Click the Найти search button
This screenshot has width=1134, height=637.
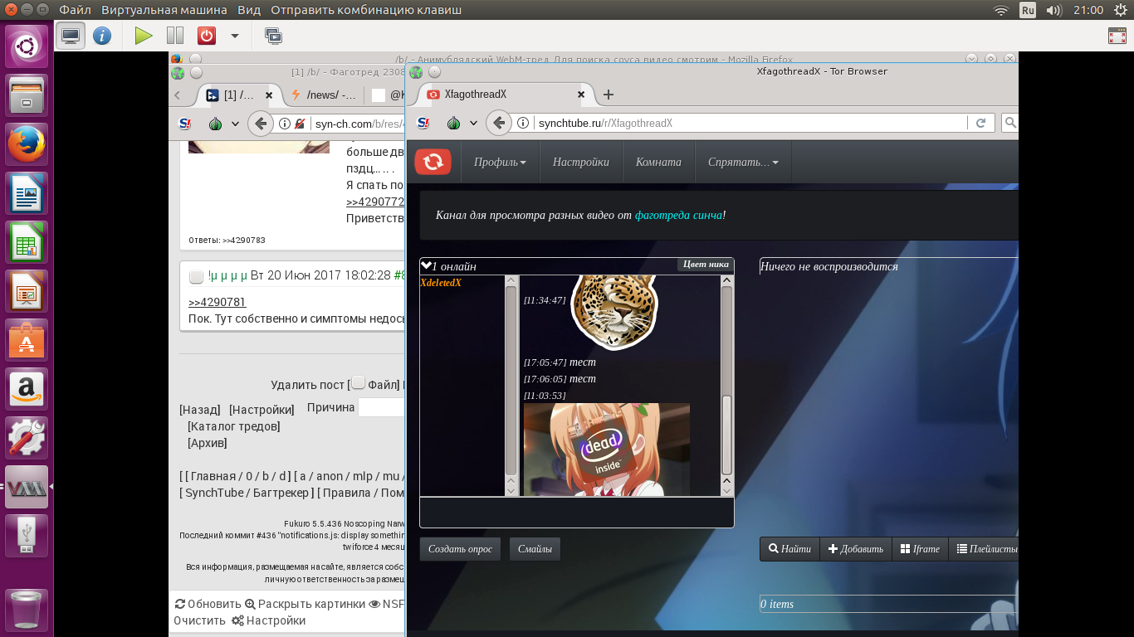pyautogui.click(x=789, y=549)
